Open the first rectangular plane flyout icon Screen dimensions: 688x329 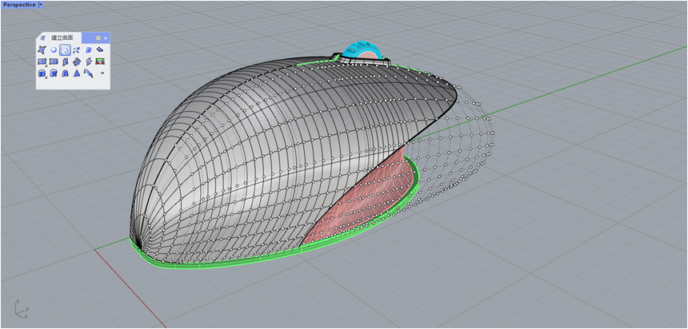point(42,61)
